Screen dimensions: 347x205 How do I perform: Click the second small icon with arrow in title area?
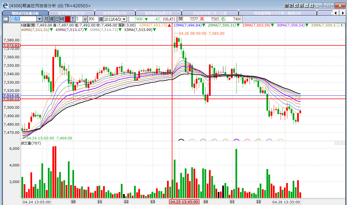(x=291, y=5)
